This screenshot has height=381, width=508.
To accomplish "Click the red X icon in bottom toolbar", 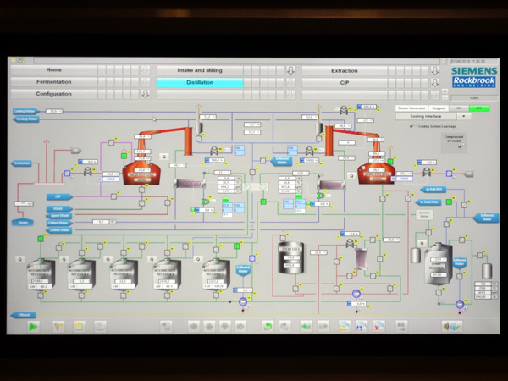I will (378, 325).
